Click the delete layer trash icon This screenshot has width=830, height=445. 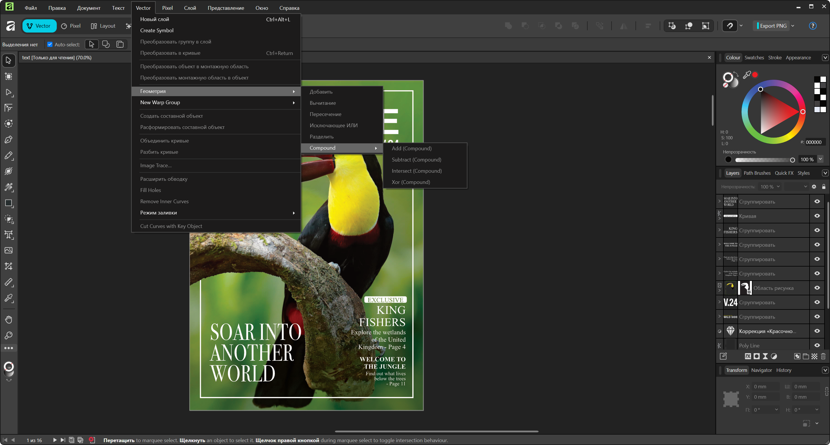pyautogui.click(x=823, y=356)
